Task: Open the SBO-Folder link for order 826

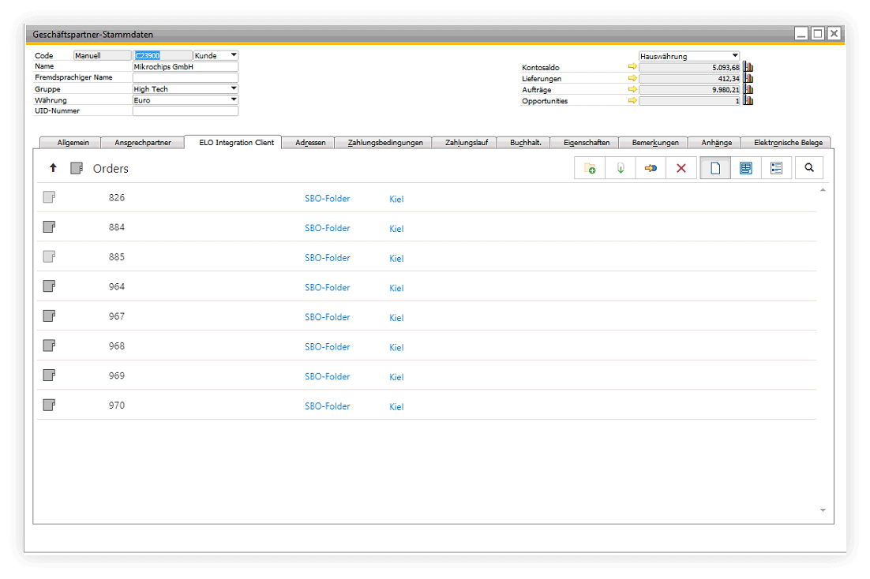Action: coord(328,198)
